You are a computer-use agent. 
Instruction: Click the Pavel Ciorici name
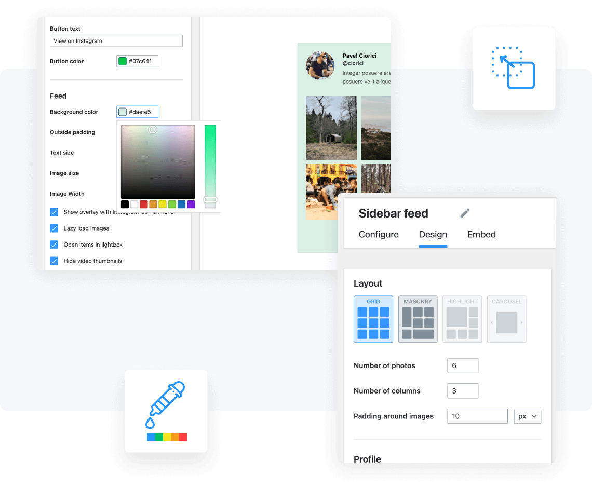tap(359, 56)
